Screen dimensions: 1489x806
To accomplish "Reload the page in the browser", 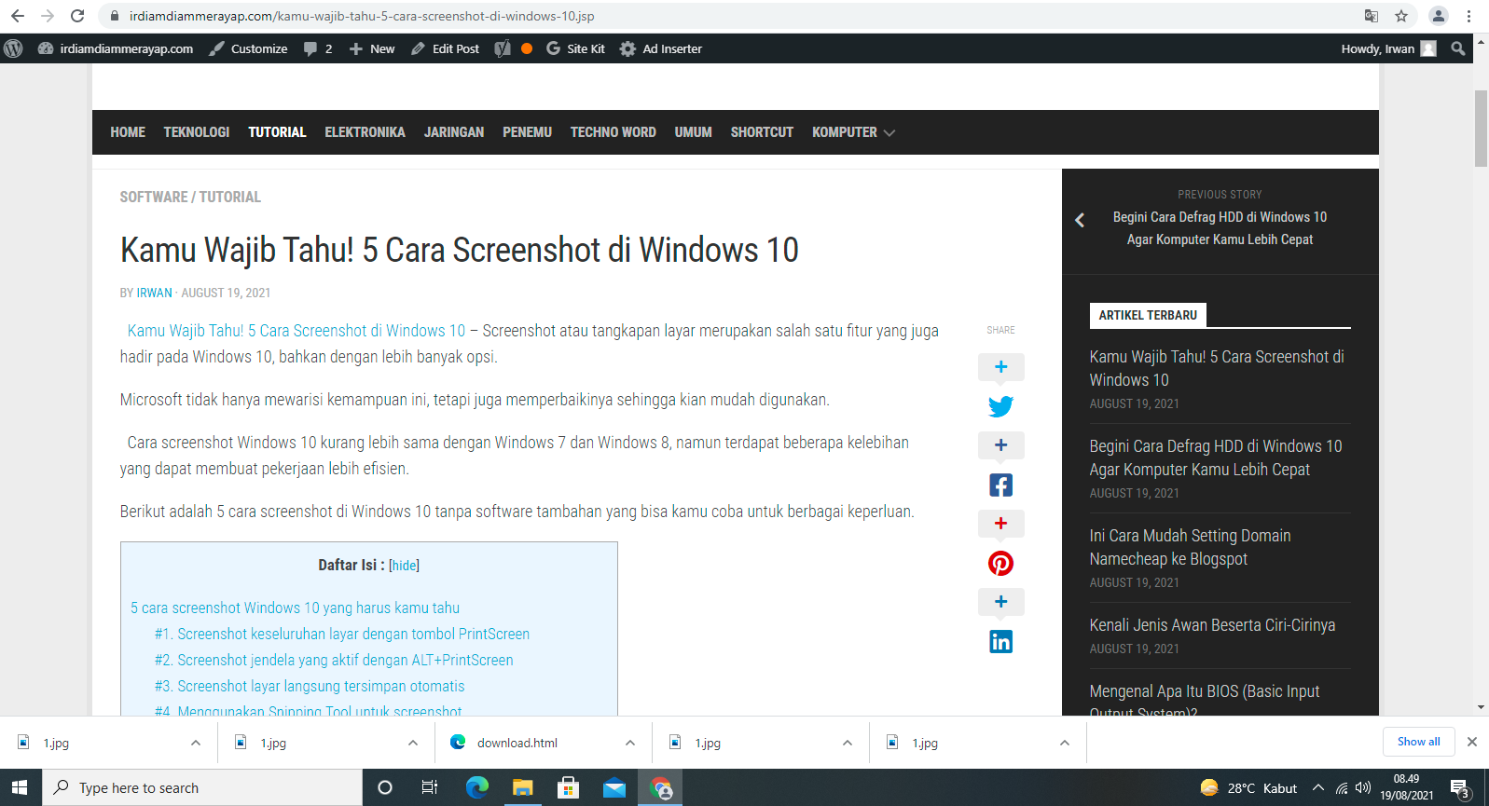I will [x=77, y=16].
